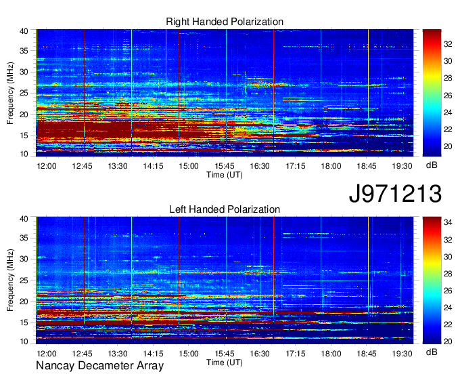The height and width of the screenshot is (374, 460).
Task: Click the "40" frequency tick of the Left Handed plot
Action: [24, 219]
